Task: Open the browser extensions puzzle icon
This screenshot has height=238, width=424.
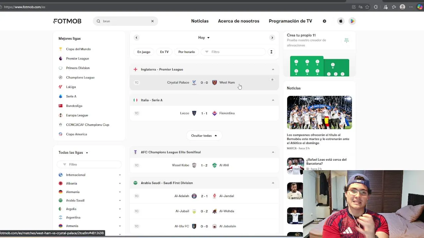Action: pyautogui.click(x=376, y=7)
